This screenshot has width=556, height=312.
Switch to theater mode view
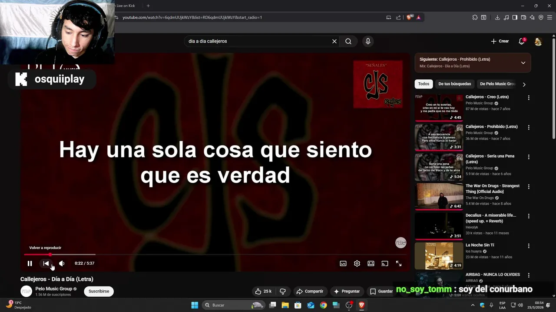point(371,263)
